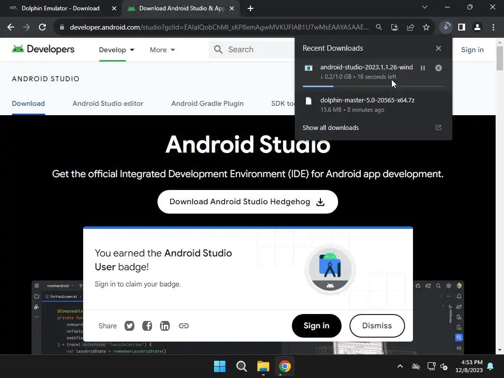Go back with the browser back arrow
Viewport: 504px width, 378px height.
pos(11,28)
